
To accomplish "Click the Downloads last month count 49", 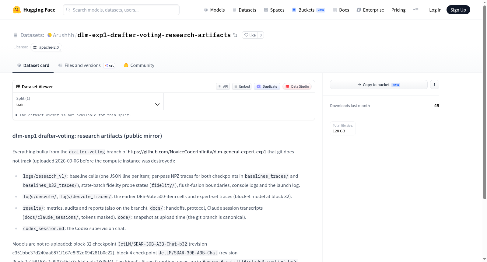I will point(436,106).
